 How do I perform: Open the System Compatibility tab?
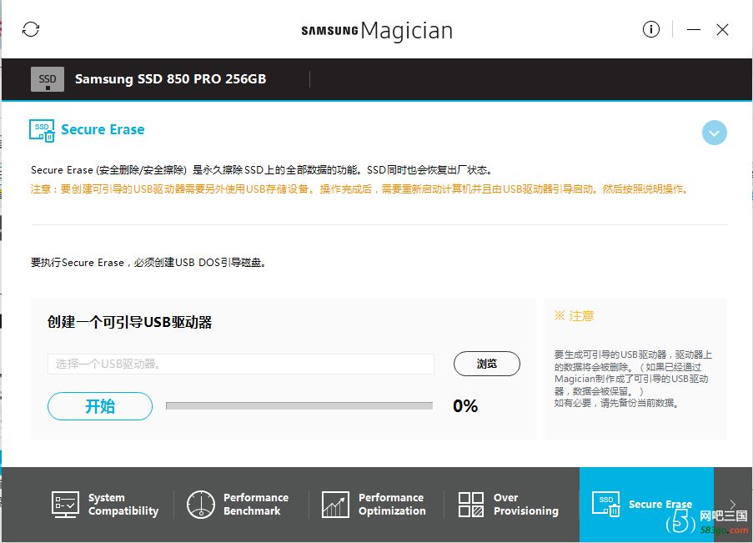(105, 505)
